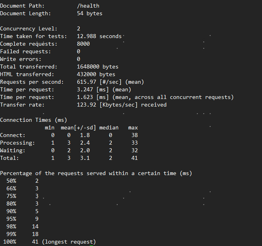Click the 12.988 seconds value
The width and height of the screenshot is (262, 246).
click(x=99, y=36)
